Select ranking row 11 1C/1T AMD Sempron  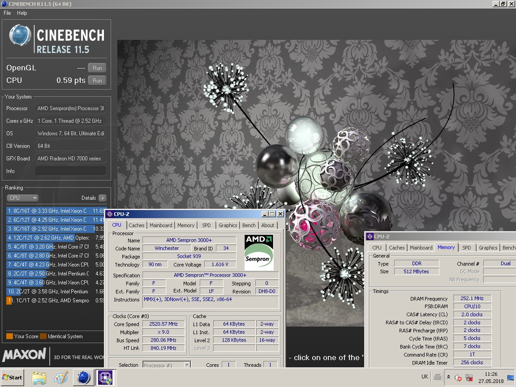pyautogui.click(x=55, y=301)
